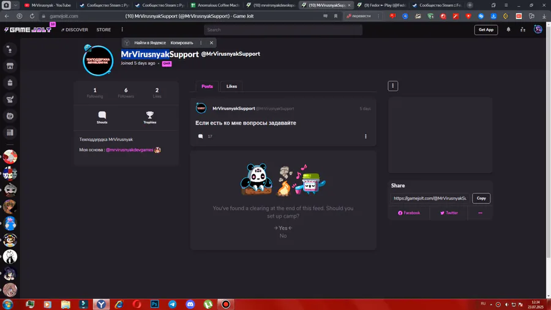This screenshot has height=310, width=551.
Task: Open Photoshop from the taskbar
Action: pyautogui.click(x=155, y=304)
